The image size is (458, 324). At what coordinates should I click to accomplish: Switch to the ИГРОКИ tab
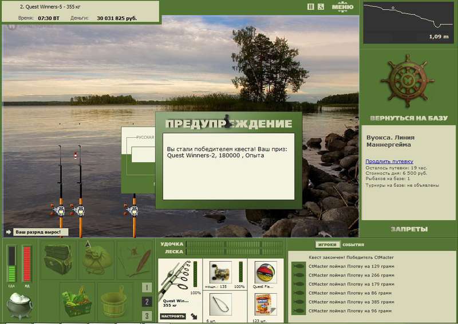pyautogui.click(x=327, y=245)
